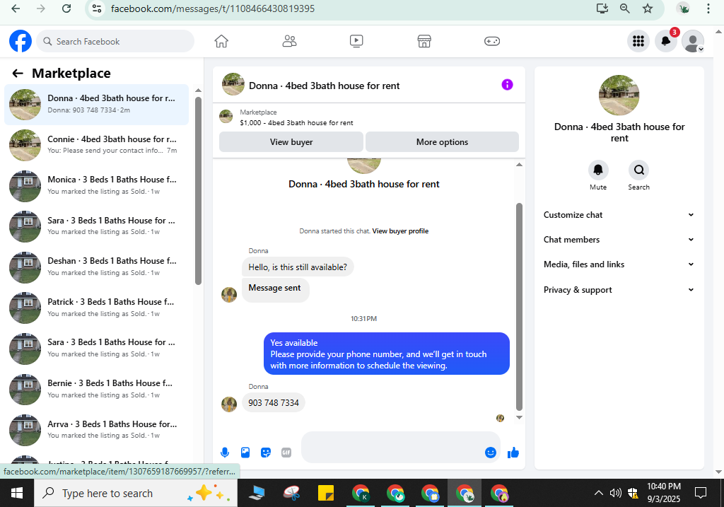Open the Marketplace storefront icon
Screen dimensions: 724x507
click(x=424, y=41)
